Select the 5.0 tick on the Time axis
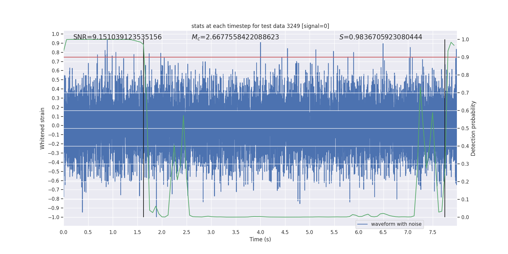The height and width of the screenshot is (254, 508). pos(310,232)
